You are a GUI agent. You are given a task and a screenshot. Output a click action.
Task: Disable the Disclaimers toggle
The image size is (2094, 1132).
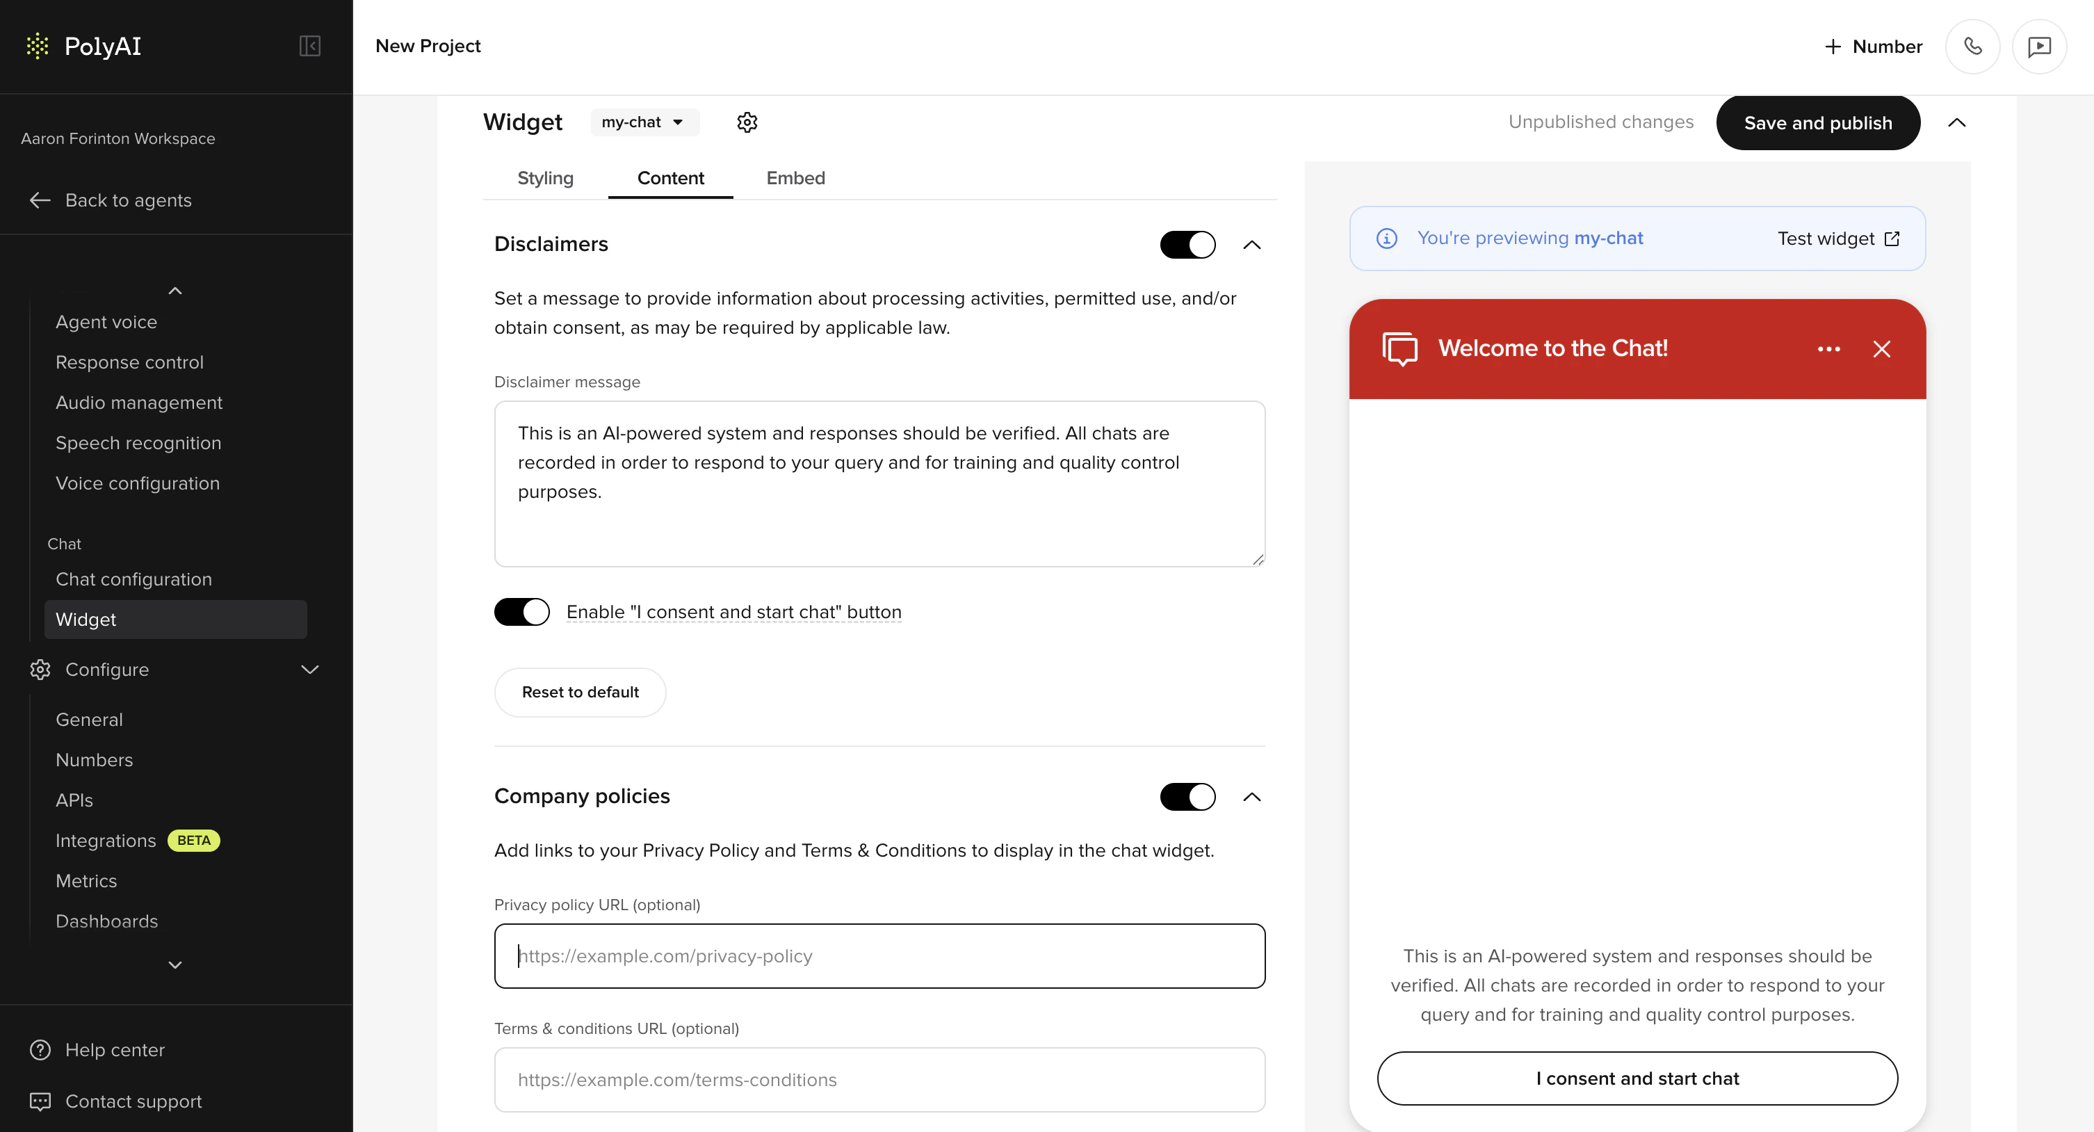pos(1187,244)
